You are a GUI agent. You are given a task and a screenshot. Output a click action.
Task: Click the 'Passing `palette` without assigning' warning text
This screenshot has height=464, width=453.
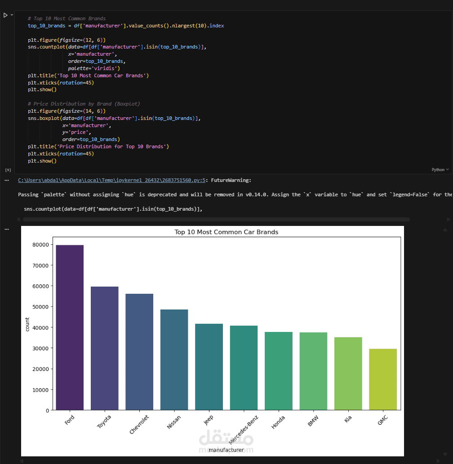(x=77, y=194)
